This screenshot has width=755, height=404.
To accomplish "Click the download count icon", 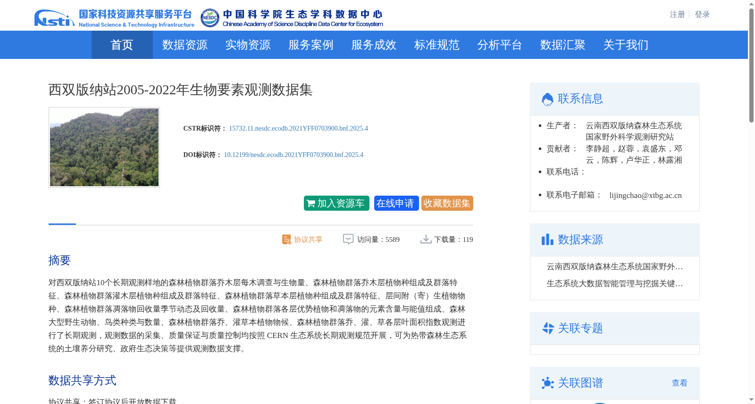I will 426,239.
